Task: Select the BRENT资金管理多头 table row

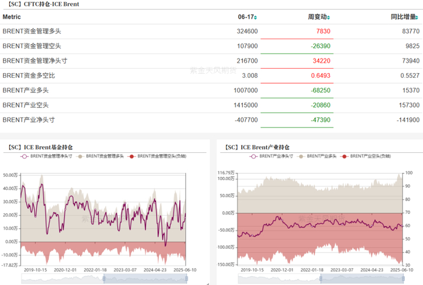Action: point(211,31)
